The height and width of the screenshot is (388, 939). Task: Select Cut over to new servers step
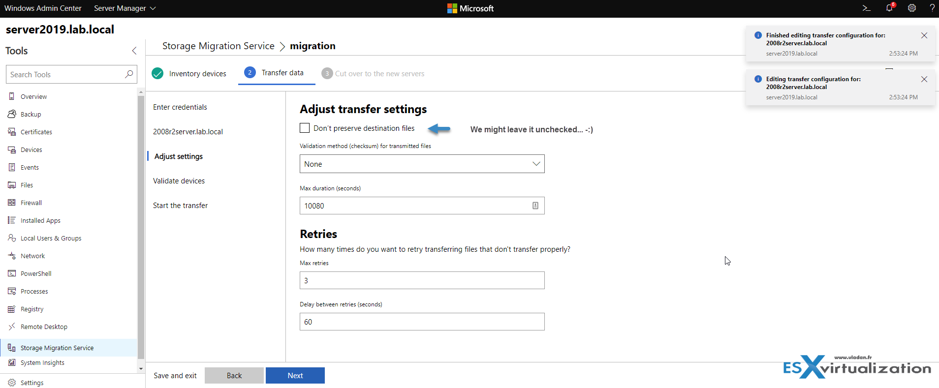pyautogui.click(x=373, y=73)
